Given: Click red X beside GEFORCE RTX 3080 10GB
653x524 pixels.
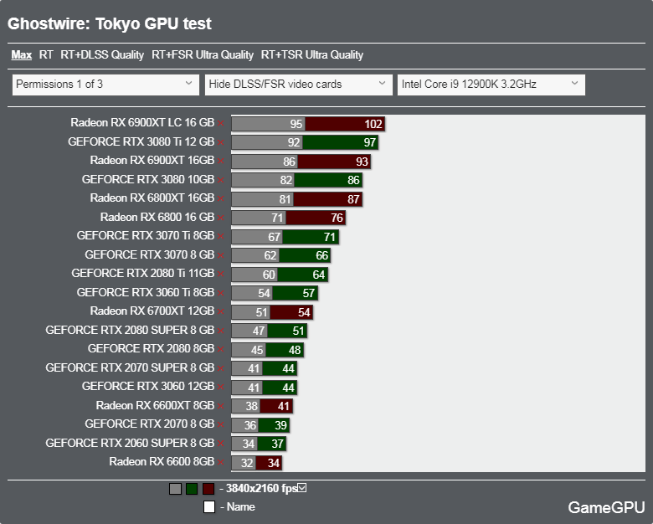Looking at the screenshot, I should (221, 180).
